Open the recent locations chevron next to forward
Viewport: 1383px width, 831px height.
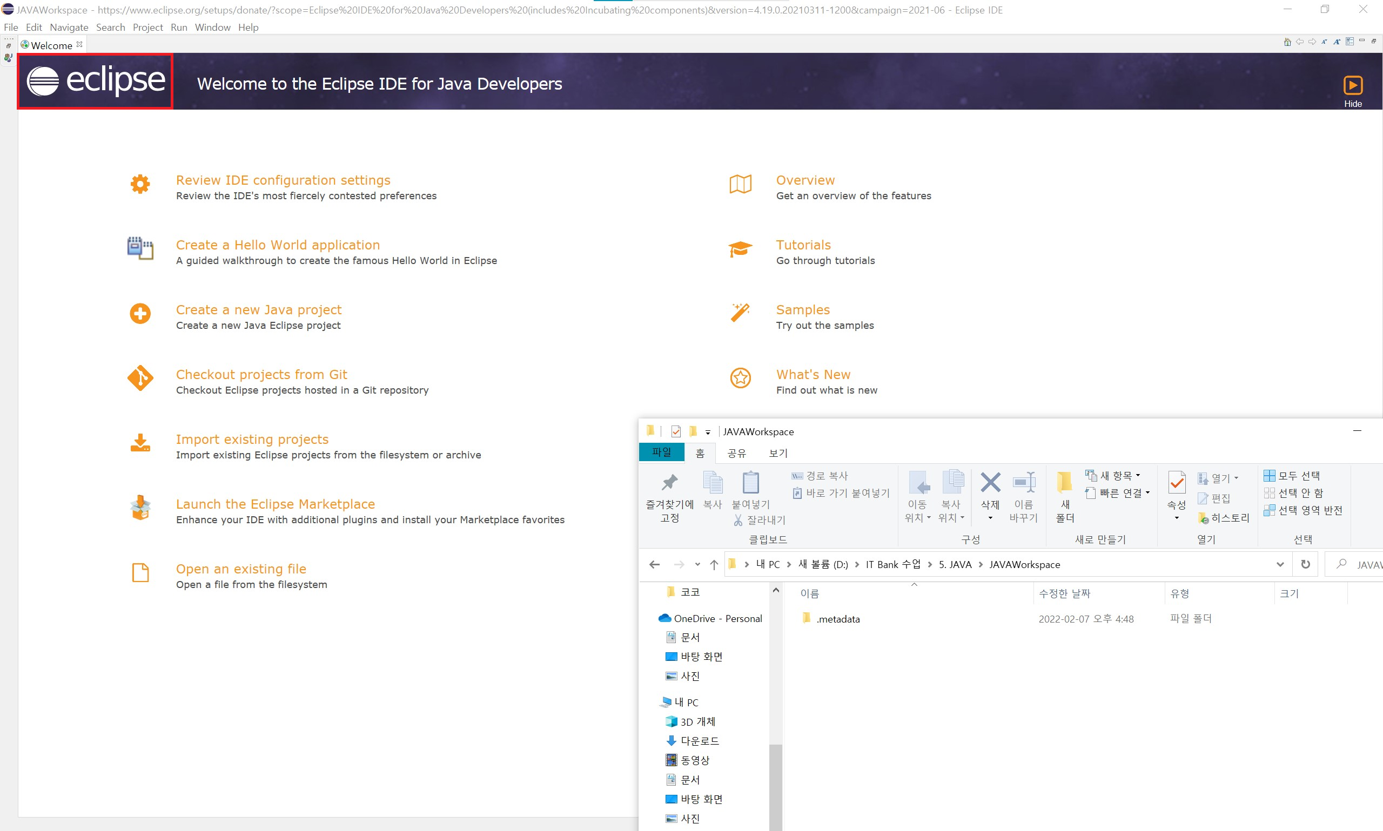point(697,564)
